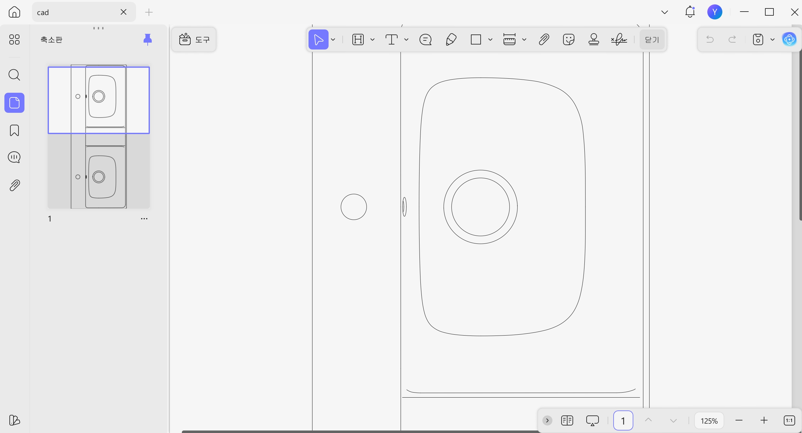The width and height of the screenshot is (802, 433).
Task: Open the sticker tool
Action: pyautogui.click(x=569, y=39)
